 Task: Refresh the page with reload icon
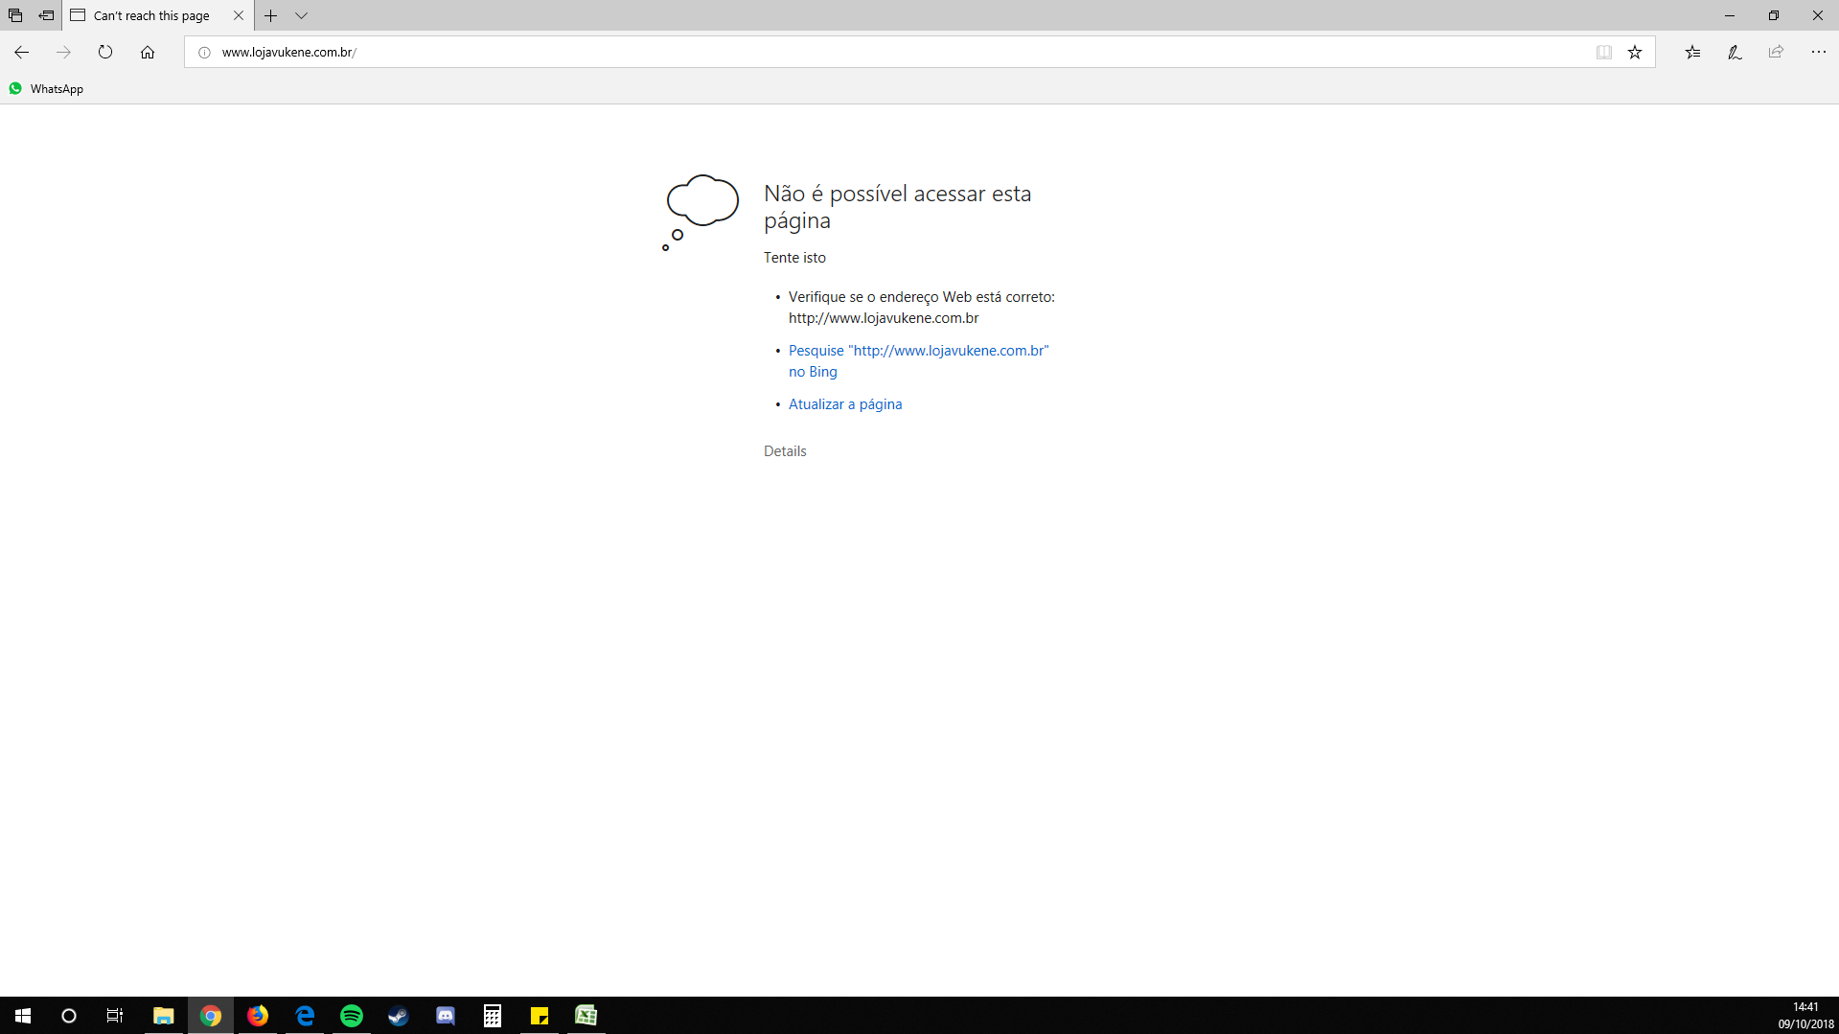coord(105,52)
